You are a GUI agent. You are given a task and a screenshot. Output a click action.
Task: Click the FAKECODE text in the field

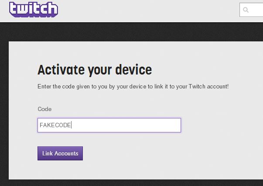(55, 125)
